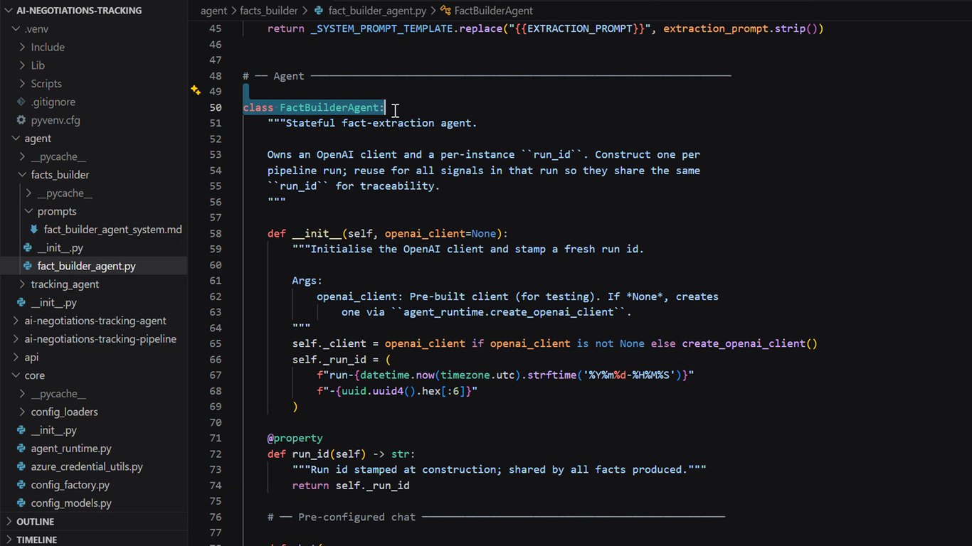This screenshot has width=972, height=546.
Task: Expand the tracking_agent folder
Action: pyautogui.click(x=65, y=284)
